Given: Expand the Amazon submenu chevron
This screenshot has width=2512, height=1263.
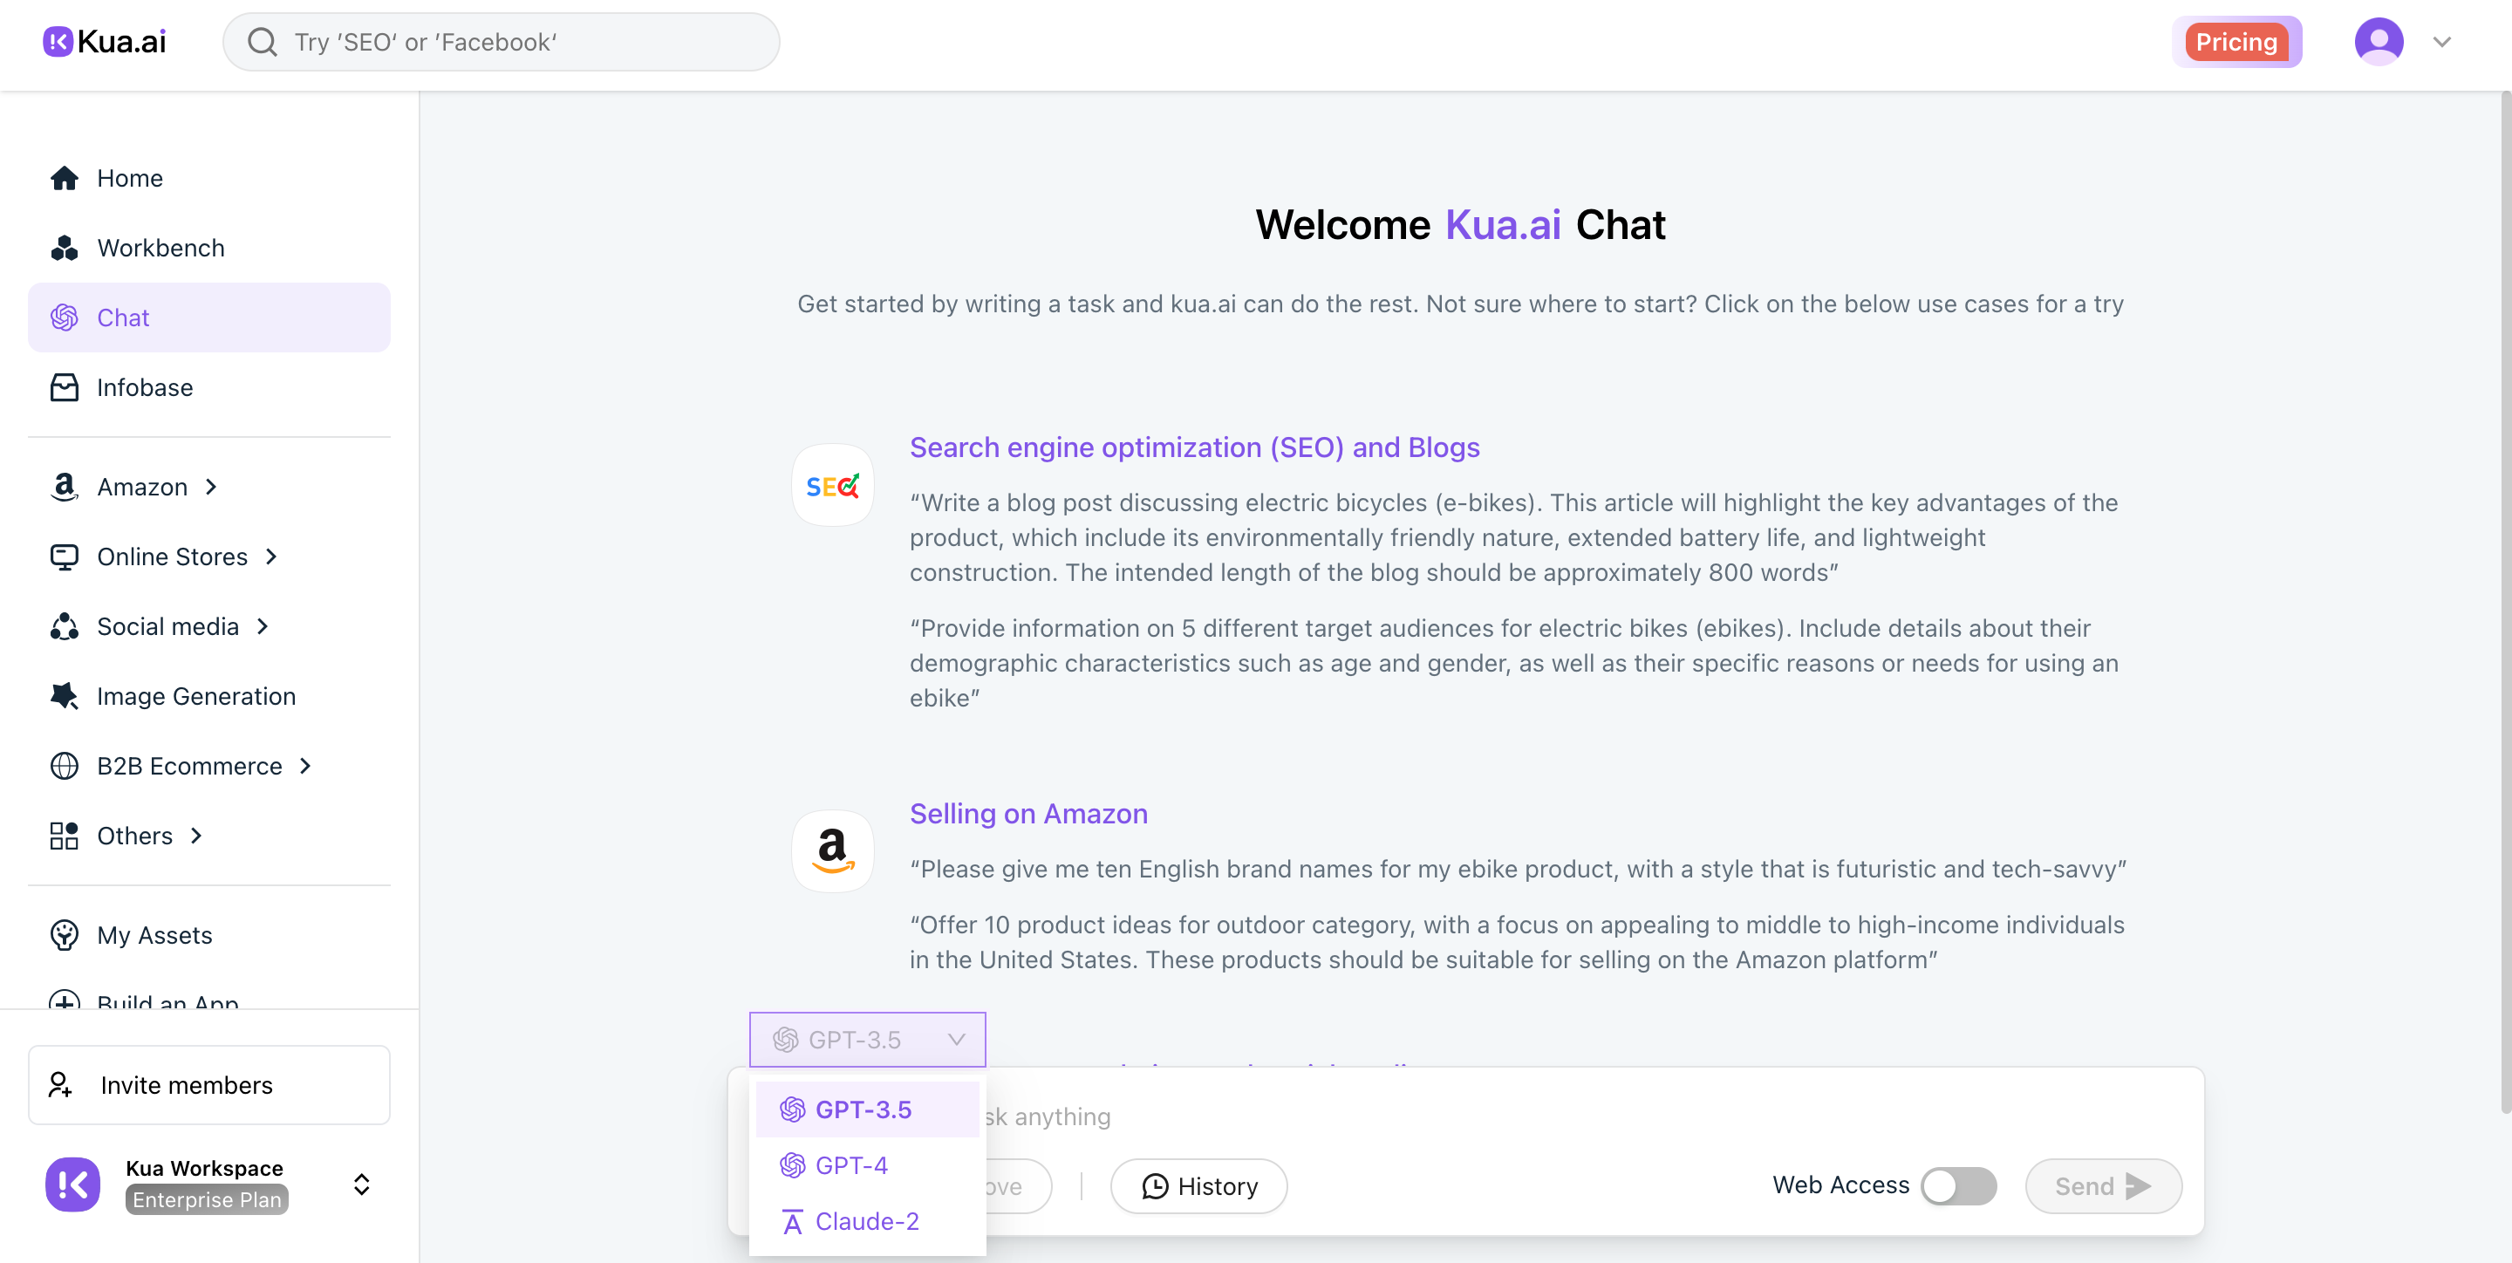Looking at the screenshot, I should [x=212, y=487].
